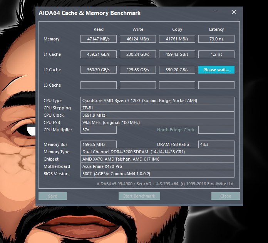Screen dimensions: 268x243
Task: Click the CPU Clock value 3691.9 MHz
Action: [x=157, y=115]
